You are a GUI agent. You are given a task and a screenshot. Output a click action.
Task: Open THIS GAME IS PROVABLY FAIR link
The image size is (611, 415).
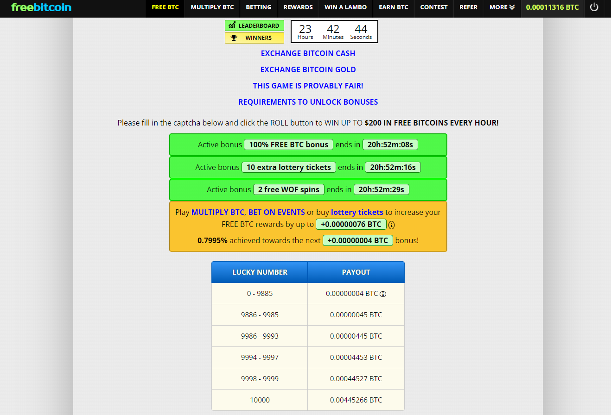pos(308,86)
